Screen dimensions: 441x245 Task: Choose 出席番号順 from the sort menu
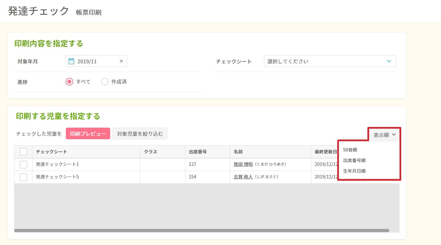354,160
